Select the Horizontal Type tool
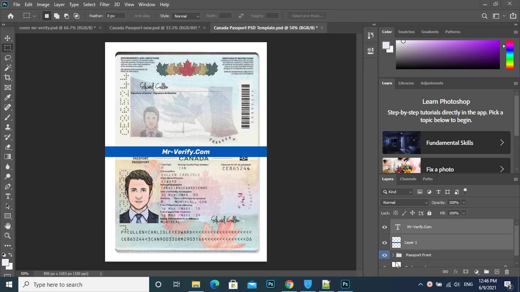The image size is (520, 292). 8,196
